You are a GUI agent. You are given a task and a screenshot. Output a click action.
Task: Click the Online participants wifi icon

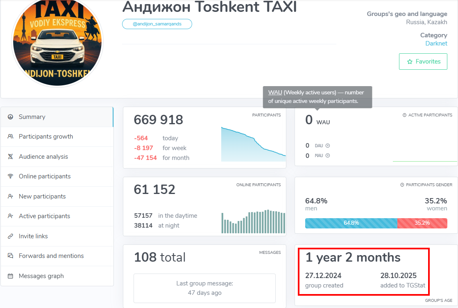10,176
